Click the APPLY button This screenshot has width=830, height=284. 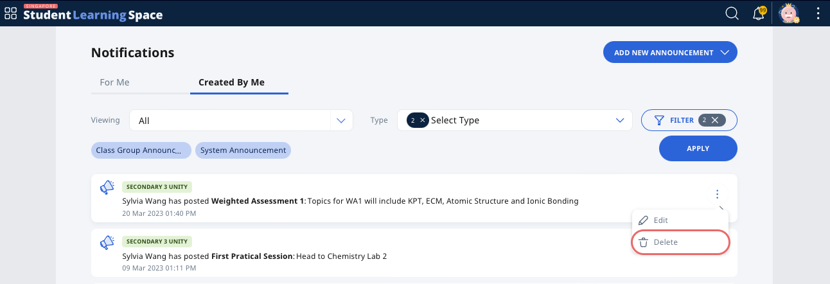[698, 148]
